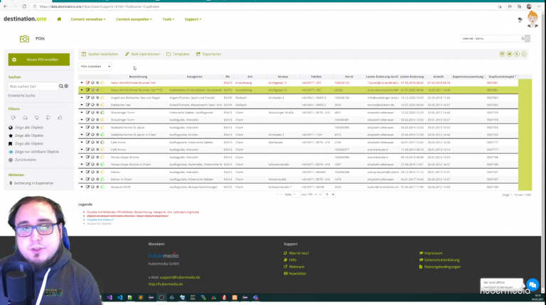Viewport: 546px width, 305px height.
Task: Expand row arrow for Blaibacher See
Action: click(82, 105)
